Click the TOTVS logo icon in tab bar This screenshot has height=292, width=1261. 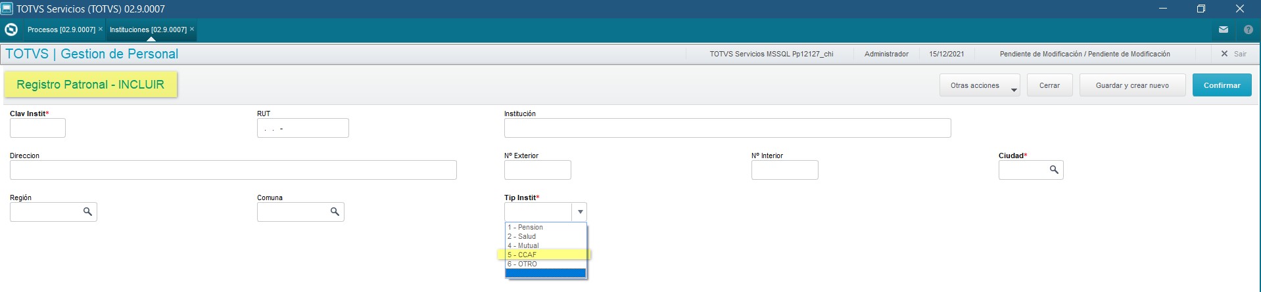pyautogui.click(x=11, y=30)
